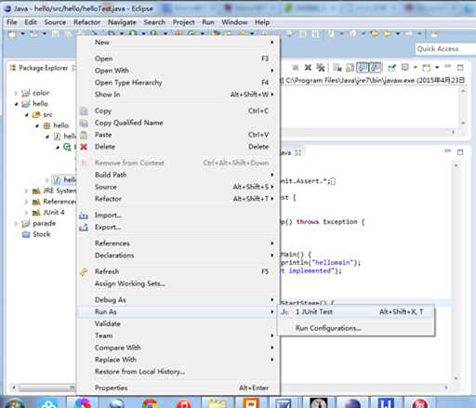Image resolution: width=476 pixels, height=408 pixels.
Task: Toggle Pin Console in the Console toolbar
Action: tap(391, 67)
